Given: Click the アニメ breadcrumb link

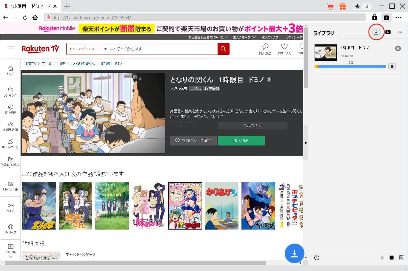Looking at the screenshot, I should [46, 64].
